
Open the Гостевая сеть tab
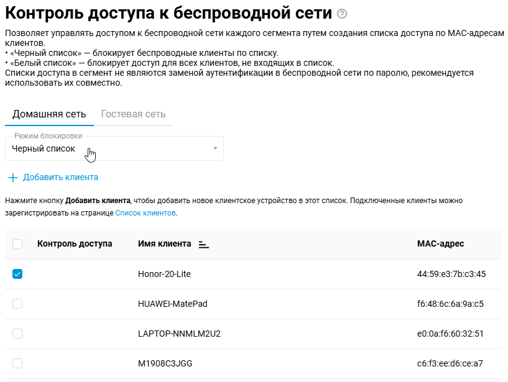click(133, 114)
